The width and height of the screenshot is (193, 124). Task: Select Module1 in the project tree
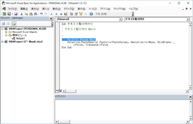[x=21, y=38]
